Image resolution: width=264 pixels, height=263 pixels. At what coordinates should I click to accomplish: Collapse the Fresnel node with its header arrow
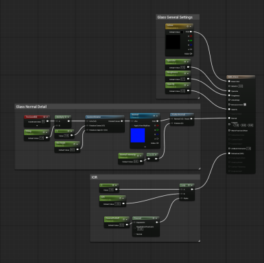tap(156, 218)
